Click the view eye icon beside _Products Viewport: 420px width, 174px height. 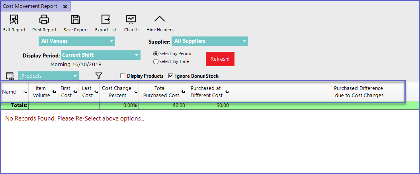point(10,76)
